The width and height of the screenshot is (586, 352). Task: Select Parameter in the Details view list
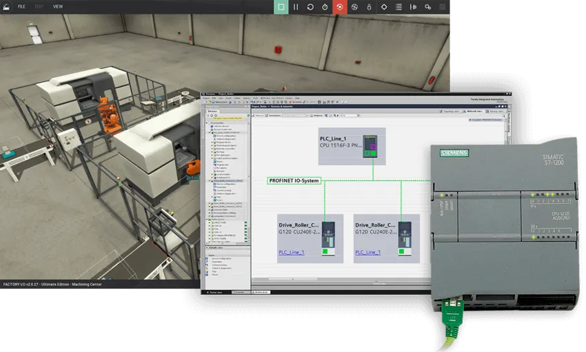point(217,262)
